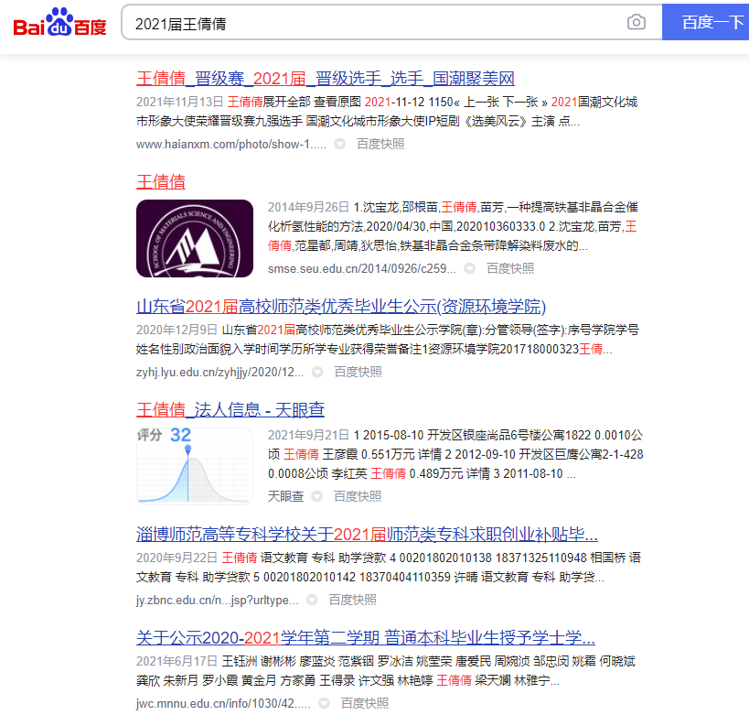Screen dimensions: 749x715
Task: Open 百度快照 for 天眼查 result
Action: (358, 496)
